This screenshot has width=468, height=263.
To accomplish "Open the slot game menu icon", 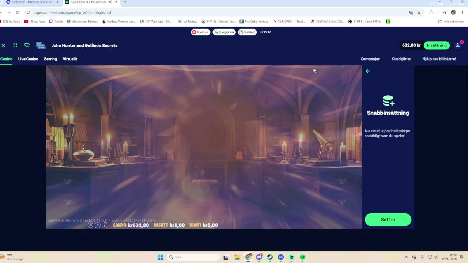I will 98,225.
